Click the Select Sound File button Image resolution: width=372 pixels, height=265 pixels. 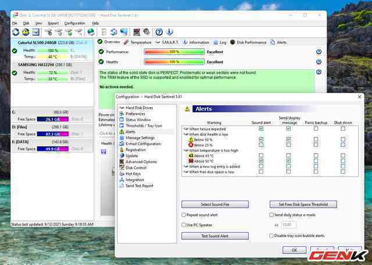[215, 204]
